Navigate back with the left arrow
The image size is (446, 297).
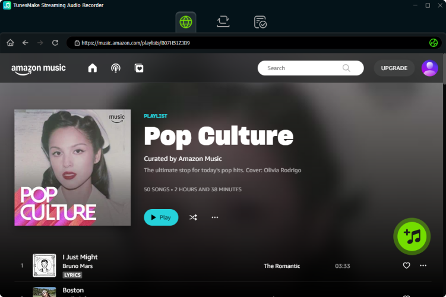click(26, 43)
